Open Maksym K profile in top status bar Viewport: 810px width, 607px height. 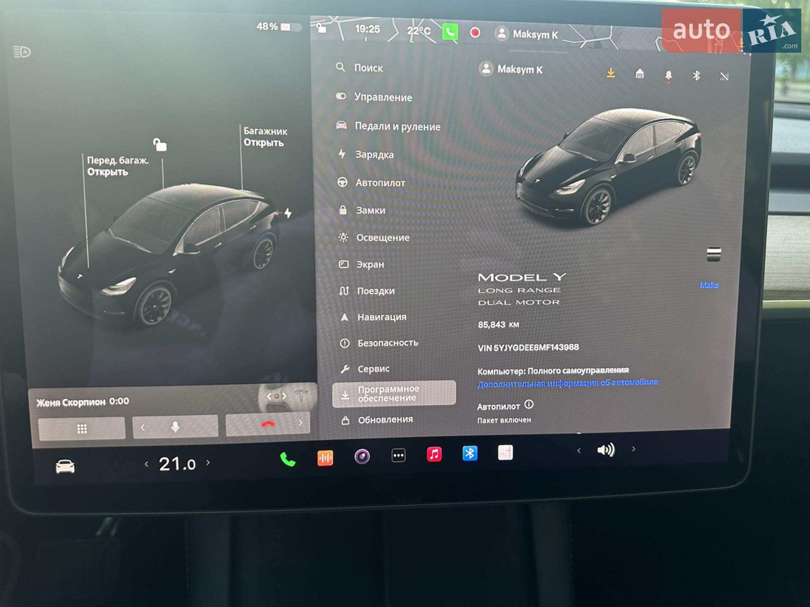click(x=526, y=34)
